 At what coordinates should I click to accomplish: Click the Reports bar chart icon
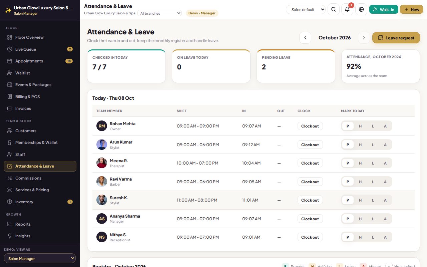click(10, 224)
